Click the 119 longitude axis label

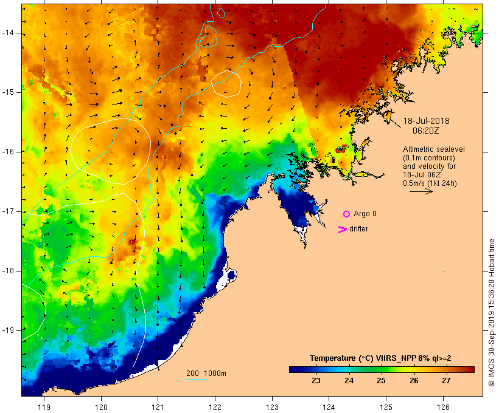tap(44, 407)
